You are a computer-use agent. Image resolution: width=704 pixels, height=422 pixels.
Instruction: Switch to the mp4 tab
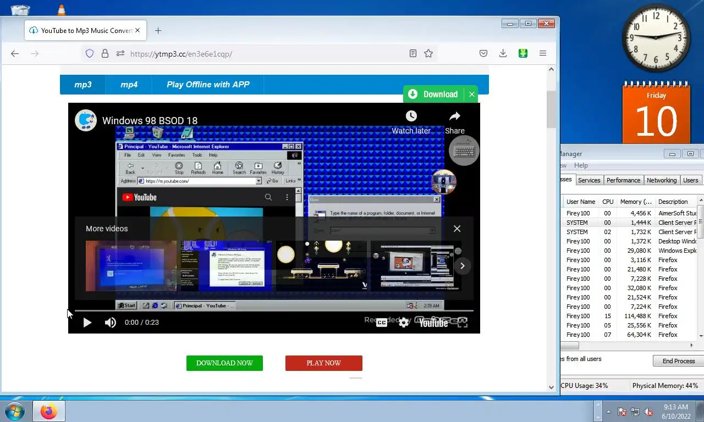(x=129, y=85)
